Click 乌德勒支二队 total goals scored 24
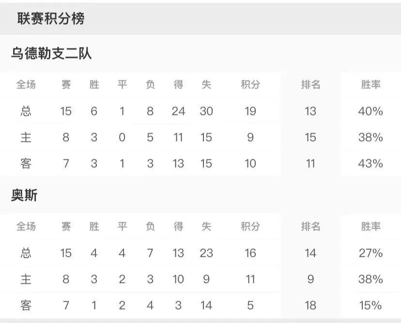 [x=178, y=111]
